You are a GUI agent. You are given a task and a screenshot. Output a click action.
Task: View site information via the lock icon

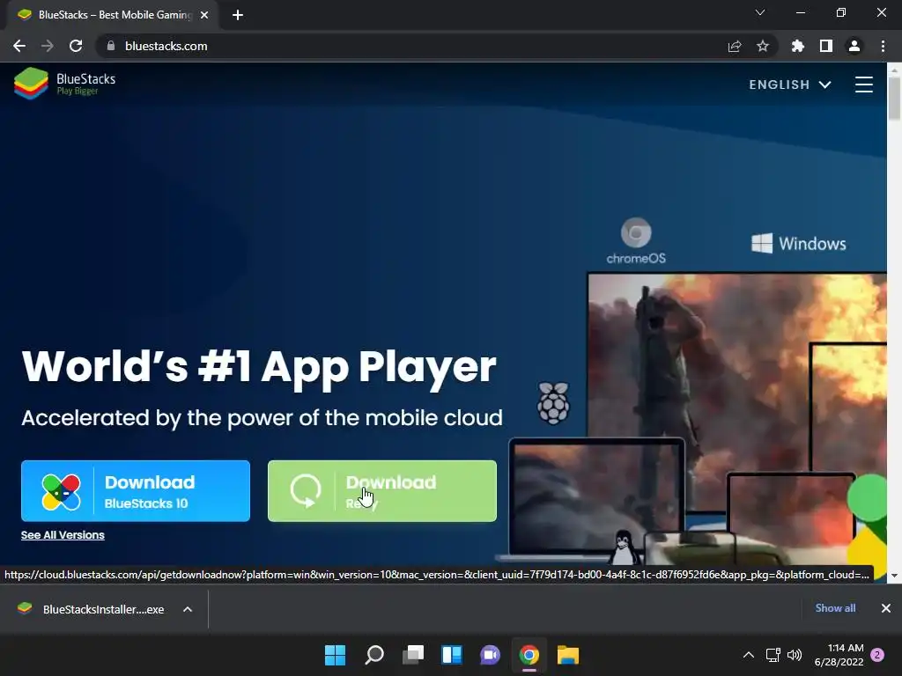coord(111,46)
